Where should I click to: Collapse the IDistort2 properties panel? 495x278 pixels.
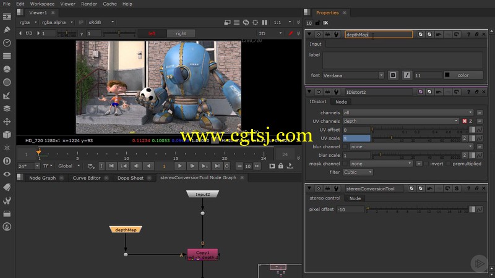(309, 91)
